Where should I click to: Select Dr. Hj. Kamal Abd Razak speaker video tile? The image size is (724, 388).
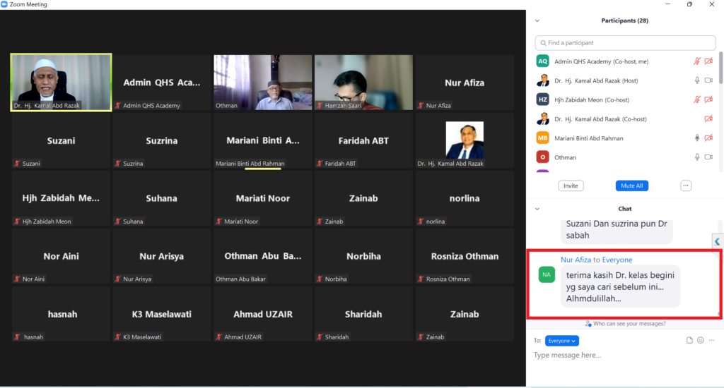(61, 83)
